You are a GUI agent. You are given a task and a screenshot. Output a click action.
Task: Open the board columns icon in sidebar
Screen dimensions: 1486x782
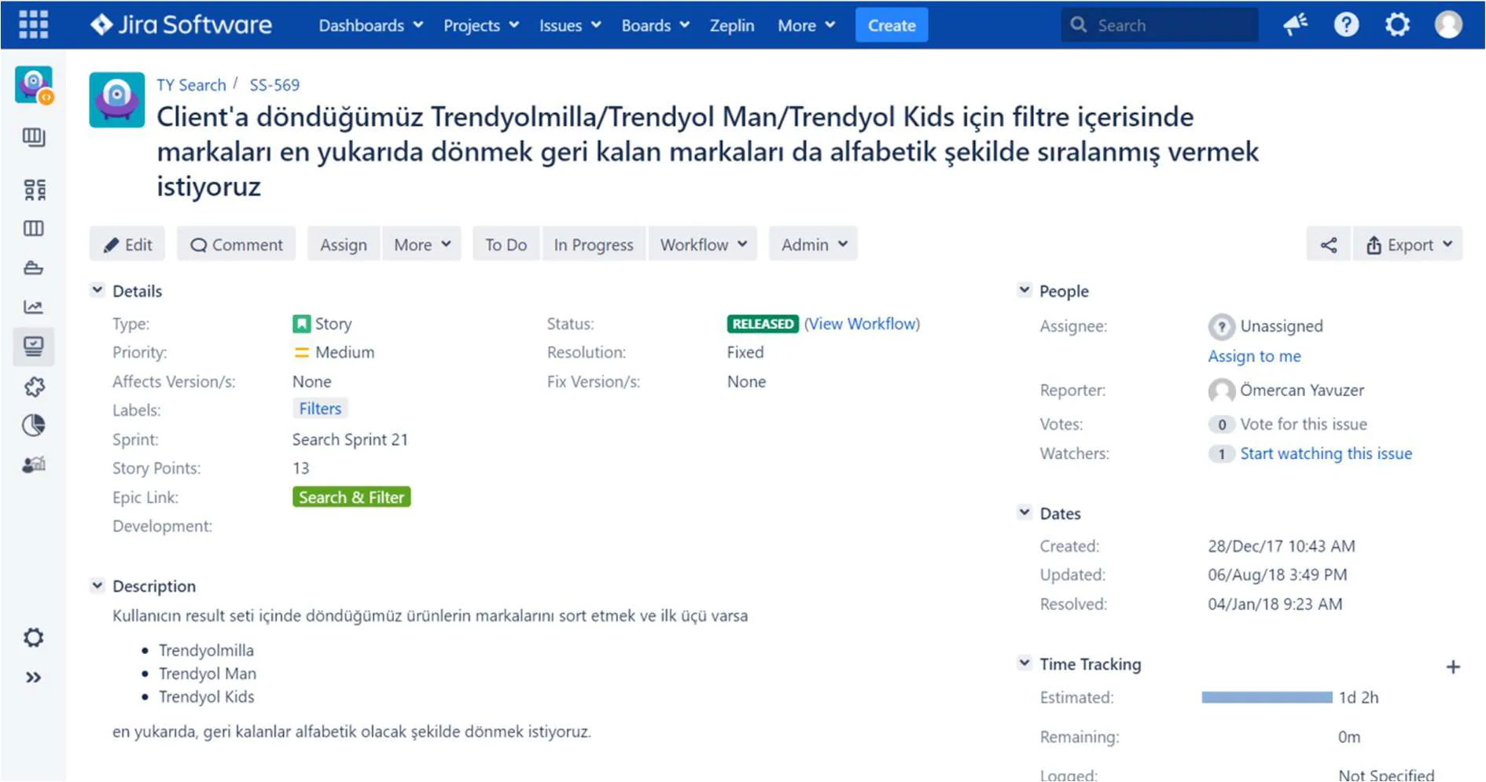34,229
